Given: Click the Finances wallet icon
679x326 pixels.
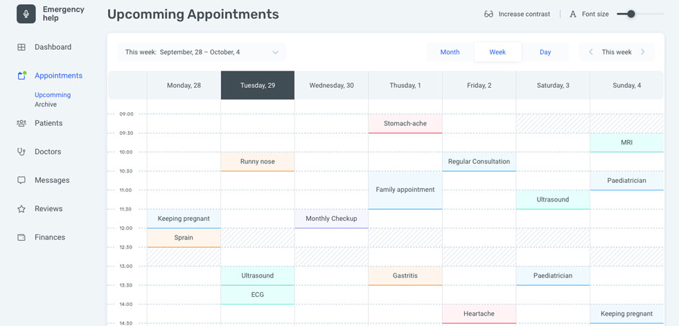Looking at the screenshot, I should click(21, 237).
